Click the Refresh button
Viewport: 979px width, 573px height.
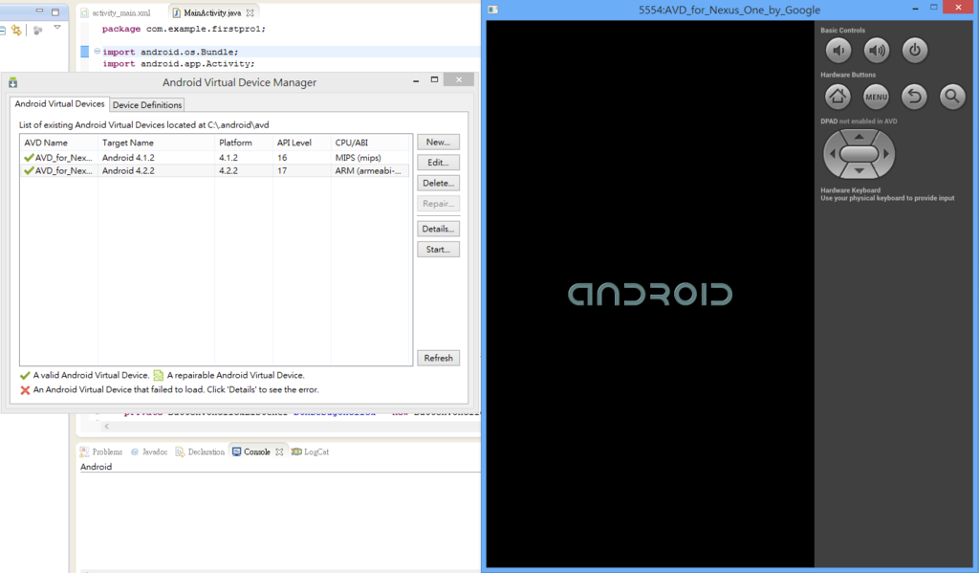438,358
